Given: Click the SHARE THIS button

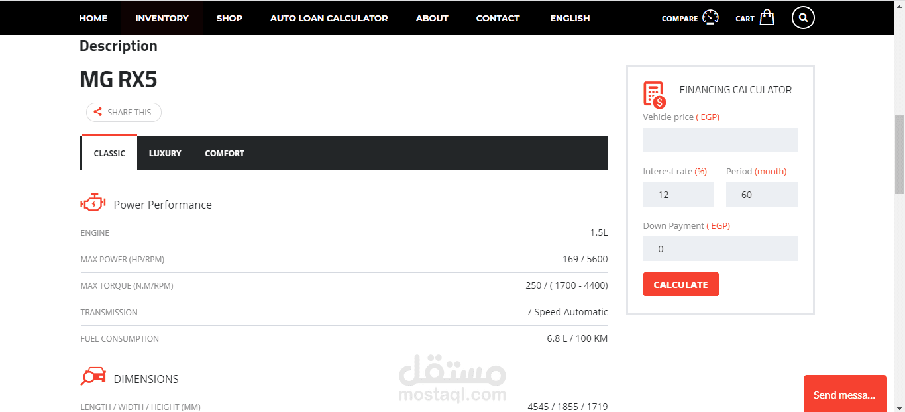Looking at the screenshot, I should coord(124,112).
